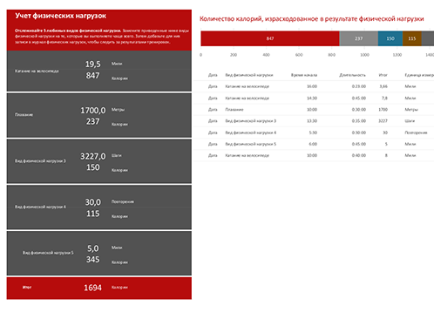
Task: Click the 'Вид физической нагрузки' column header
Action: [x=249, y=75]
